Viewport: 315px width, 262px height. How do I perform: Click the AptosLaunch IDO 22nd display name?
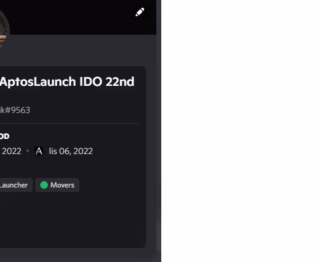click(67, 81)
